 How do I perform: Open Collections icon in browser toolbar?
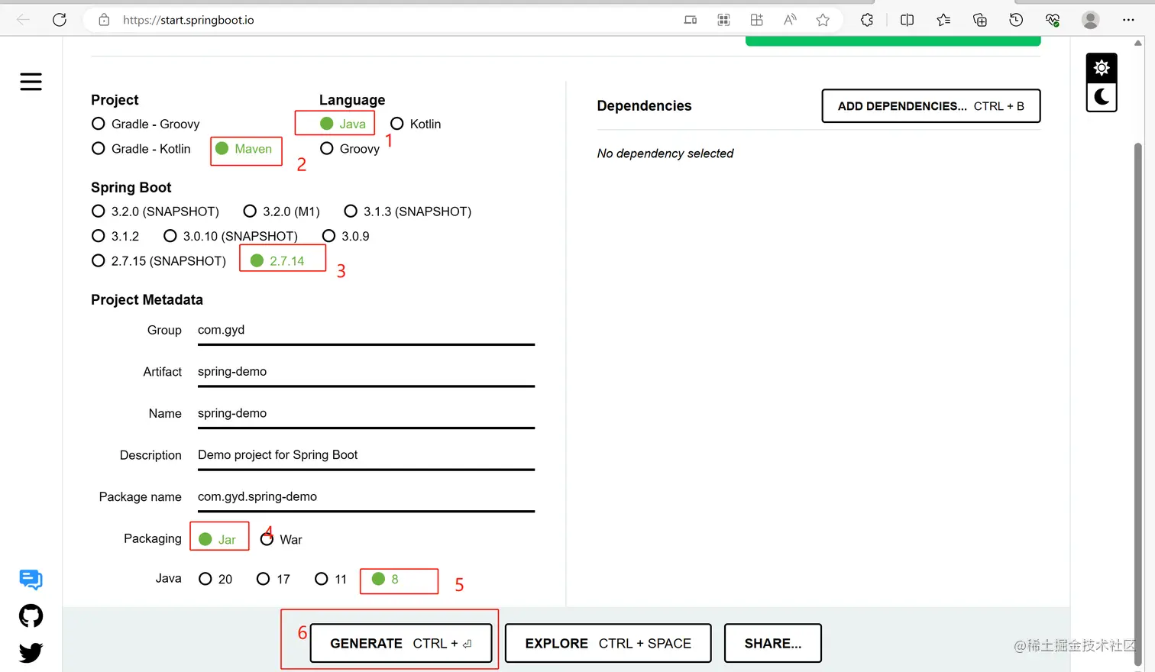pos(980,20)
